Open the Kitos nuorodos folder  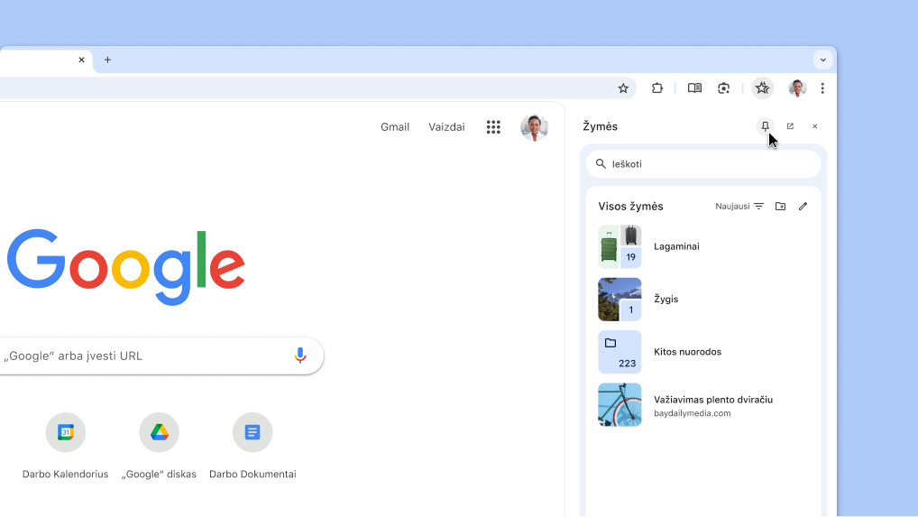tap(703, 352)
